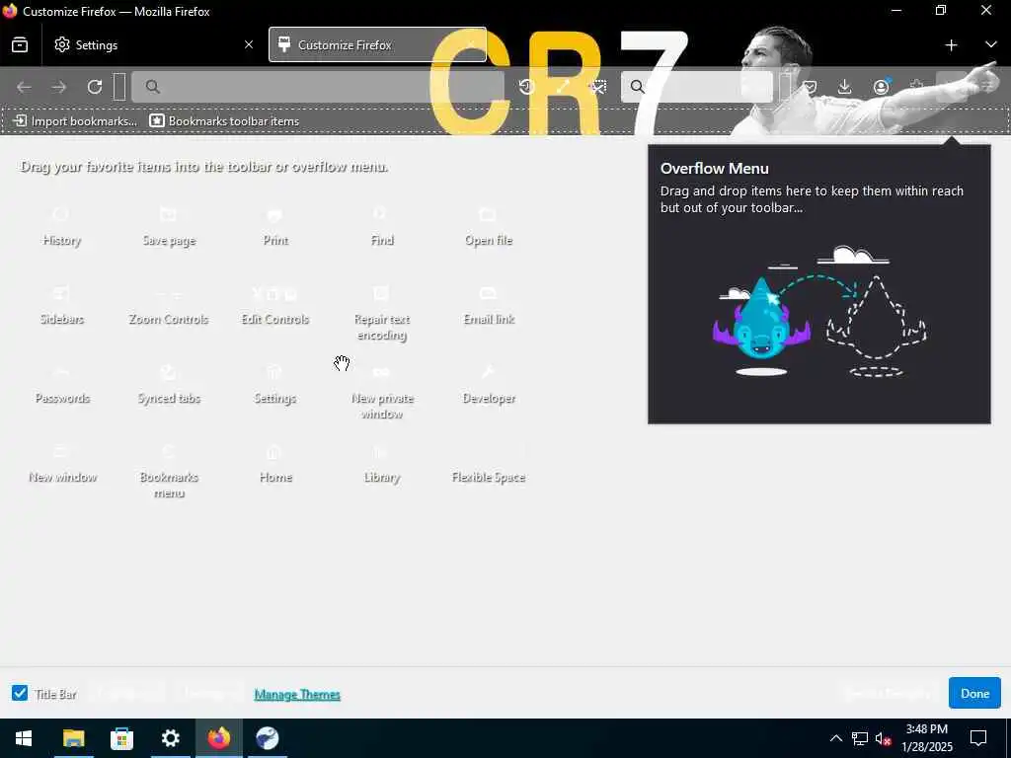The width and height of the screenshot is (1011, 758).
Task: Click the Forward arrow in the toolbar
Action: (x=59, y=87)
